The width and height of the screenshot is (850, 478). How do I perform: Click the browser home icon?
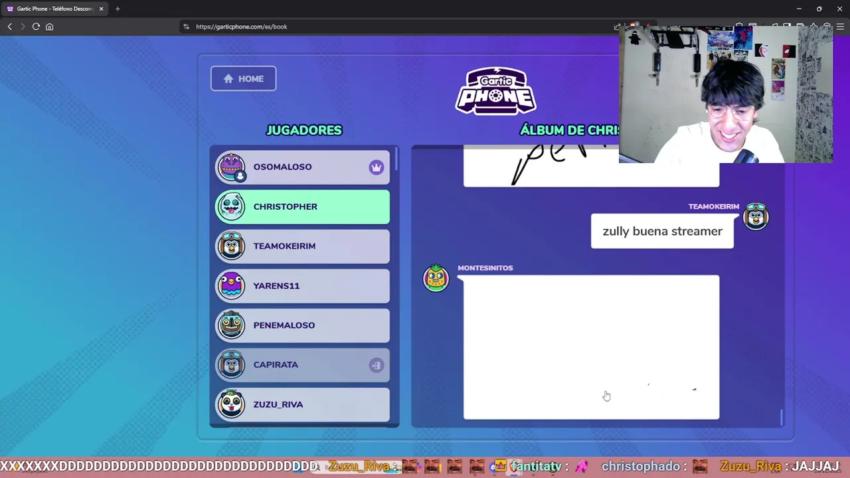[49, 27]
